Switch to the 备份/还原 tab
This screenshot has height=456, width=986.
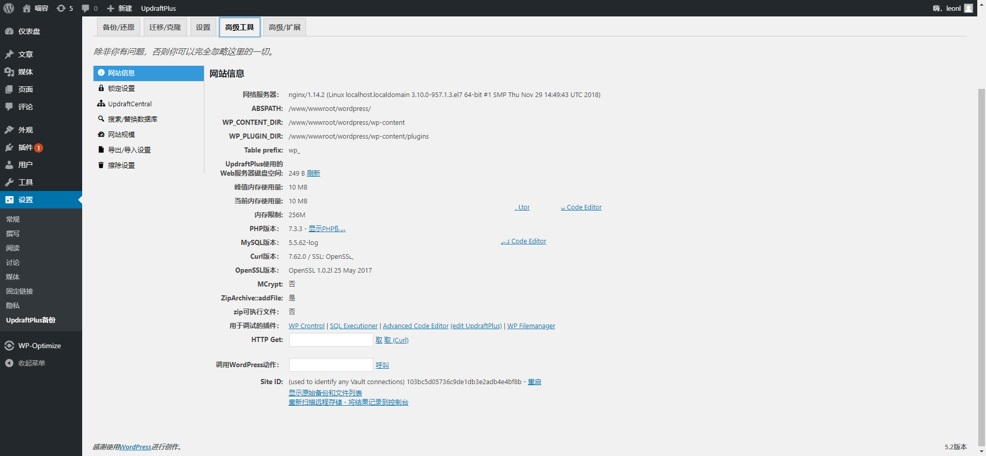click(x=118, y=27)
